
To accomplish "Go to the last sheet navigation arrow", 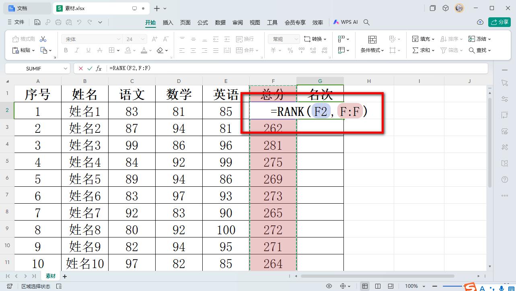I will (x=34, y=277).
